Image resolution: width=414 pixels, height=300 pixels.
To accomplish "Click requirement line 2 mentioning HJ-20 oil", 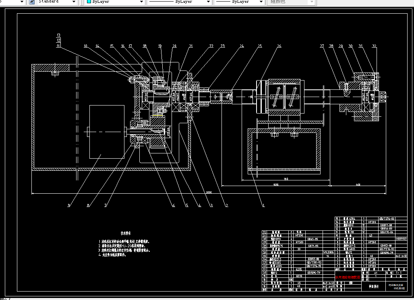I will pyautogui.click(x=122, y=246).
